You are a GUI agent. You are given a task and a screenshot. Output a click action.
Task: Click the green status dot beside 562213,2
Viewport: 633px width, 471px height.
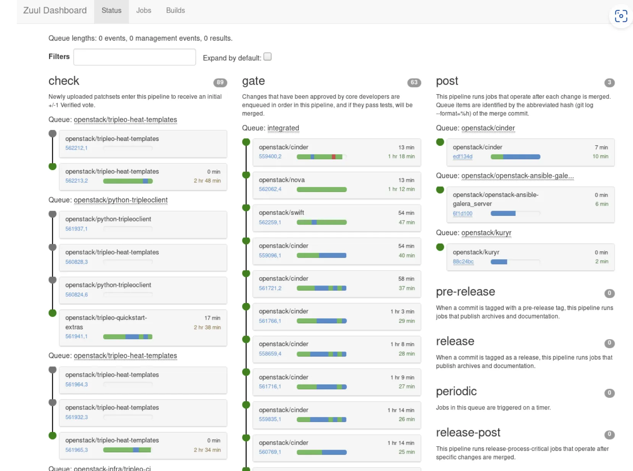pyautogui.click(x=53, y=166)
